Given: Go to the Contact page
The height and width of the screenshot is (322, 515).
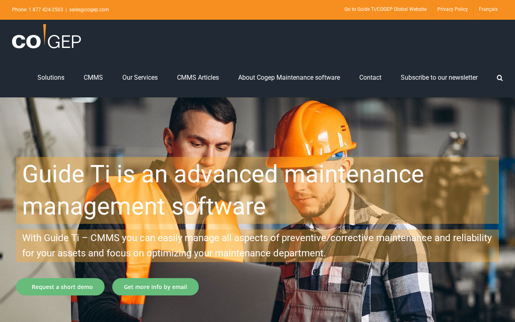Looking at the screenshot, I should tap(370, 78).
